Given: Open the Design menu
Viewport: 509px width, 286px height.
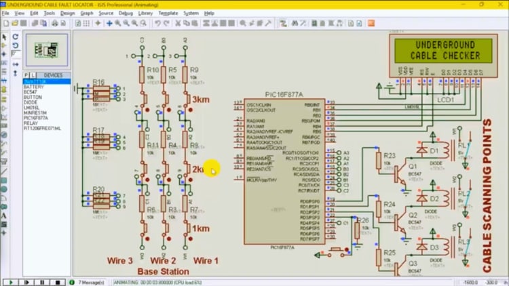Looking at the screenshot, I should coord(67,14).
